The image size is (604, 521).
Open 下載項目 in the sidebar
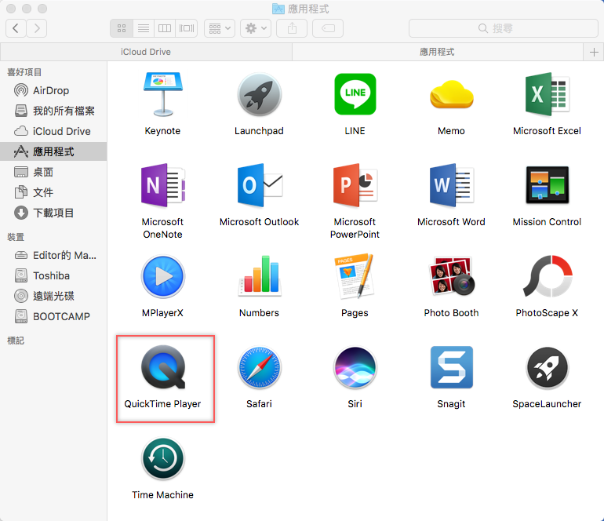click(53, 213)
